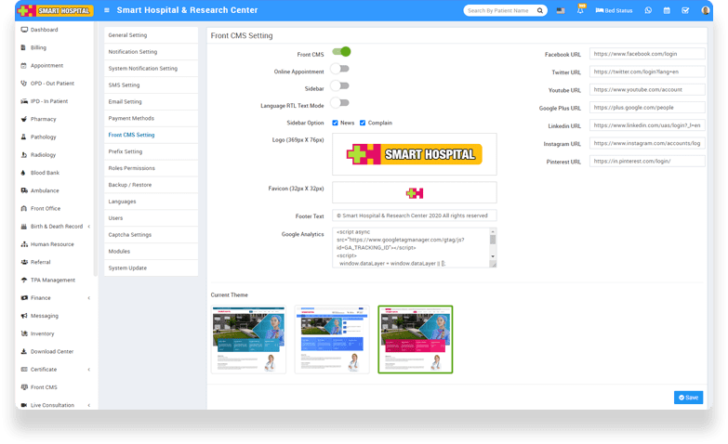Click the US flag language icon
This screenshot has width=728, height=444.
tap(560, 10)
